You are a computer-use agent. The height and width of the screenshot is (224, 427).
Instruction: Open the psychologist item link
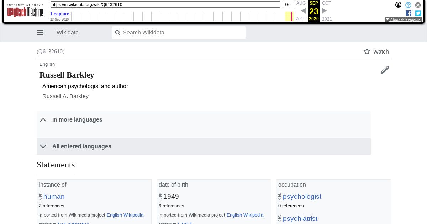click(302, 197)
